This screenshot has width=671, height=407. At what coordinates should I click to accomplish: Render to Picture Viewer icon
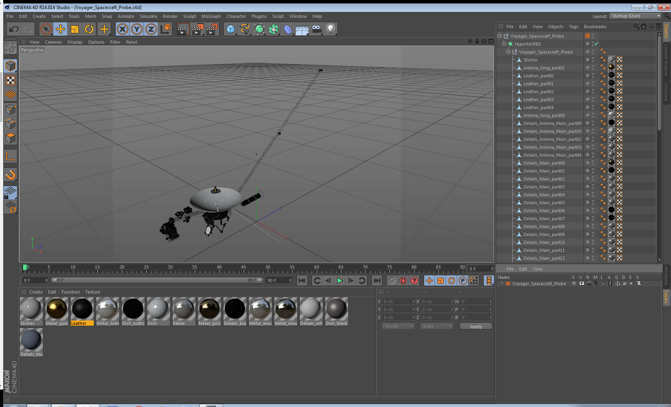coord(198,29)
